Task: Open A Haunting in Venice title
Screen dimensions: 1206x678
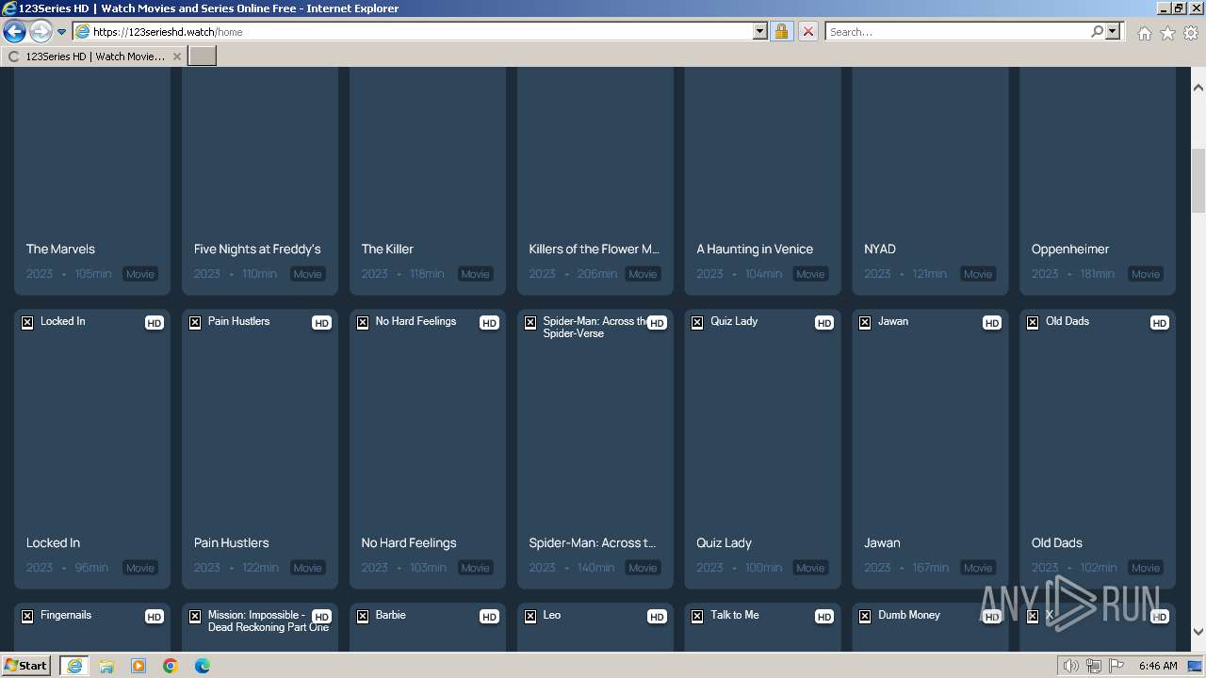Action: pyautogui.click(x=755, y=250)
